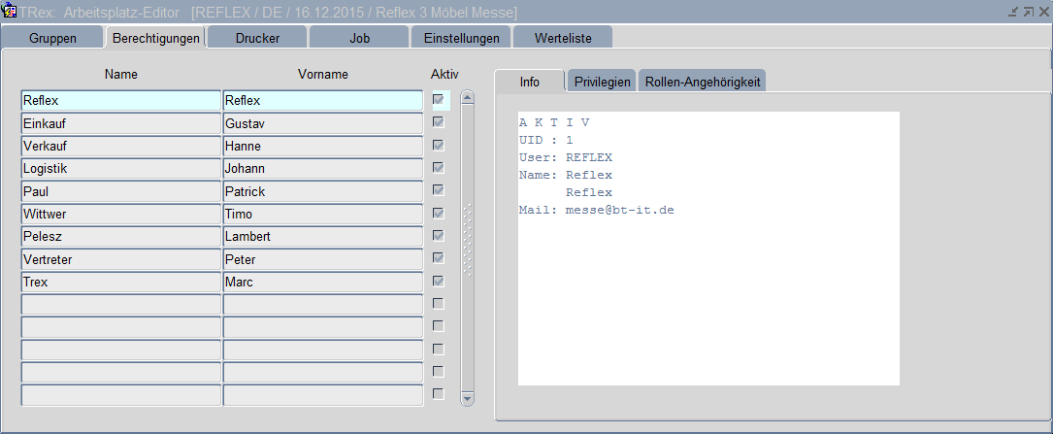Maximize the Arbeitsplatz-Editor window

(1028, 12)
